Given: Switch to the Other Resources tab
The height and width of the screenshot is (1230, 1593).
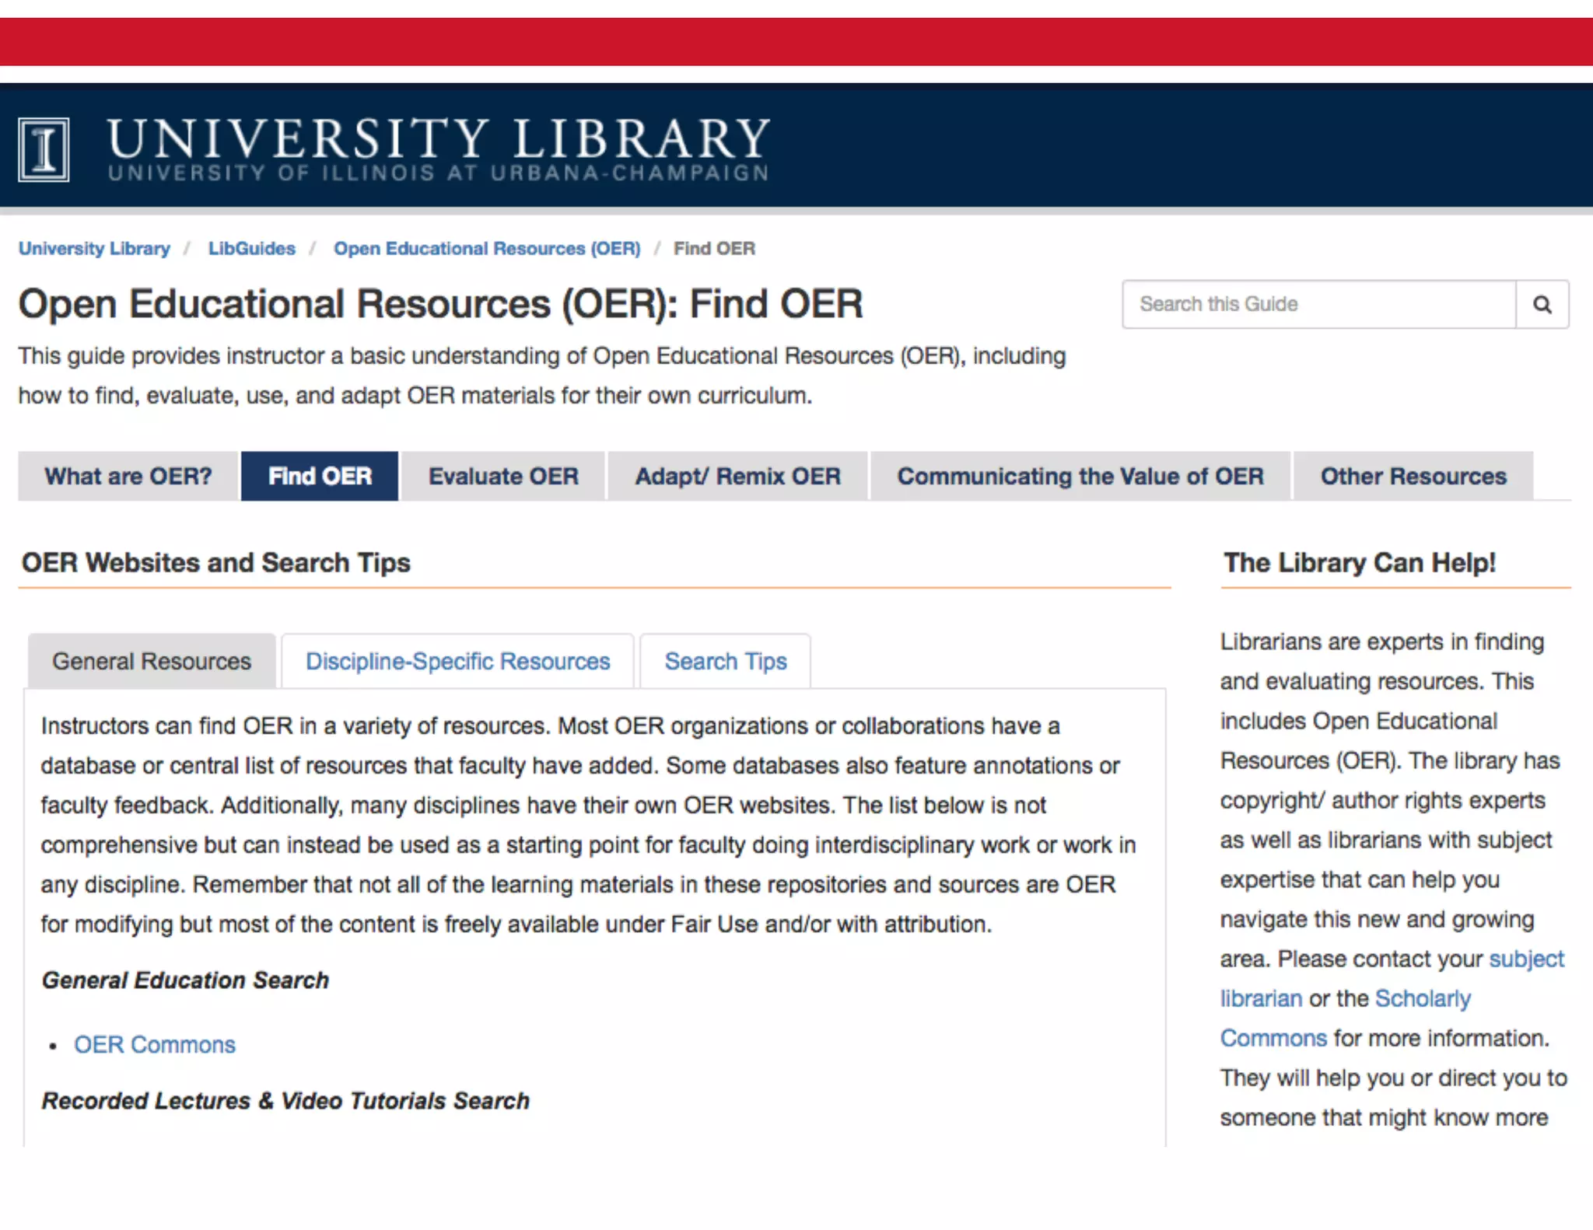Looking at the screenshot, I should pos(1413,476).
